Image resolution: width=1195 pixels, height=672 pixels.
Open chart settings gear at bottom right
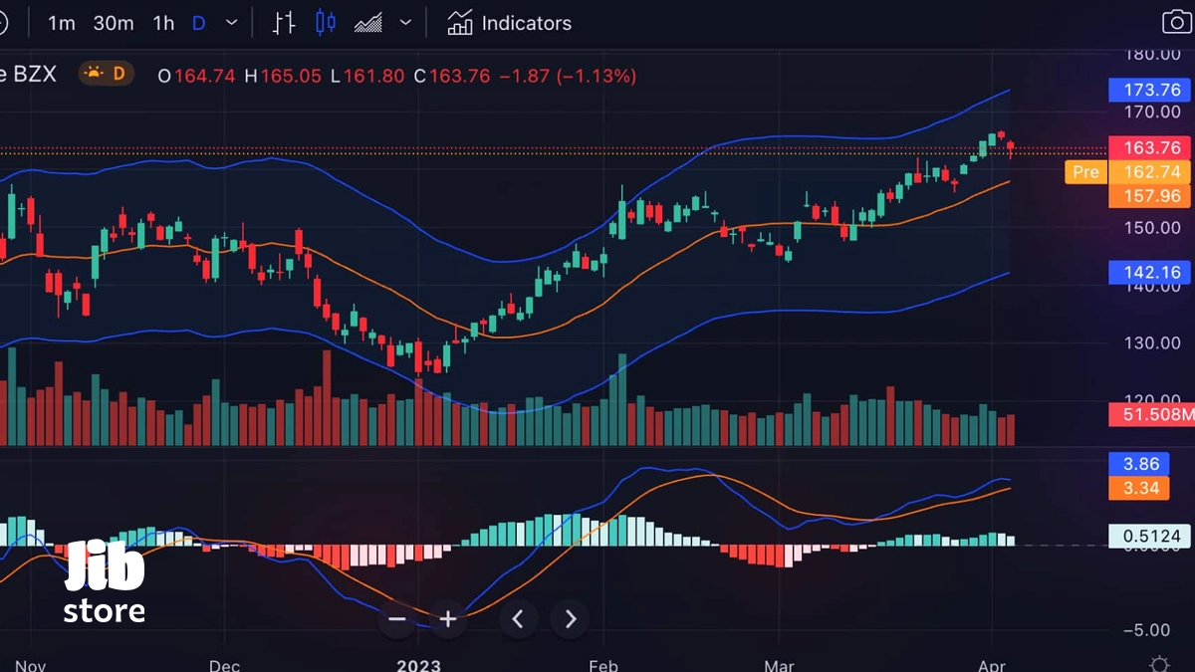(1159, 663)
